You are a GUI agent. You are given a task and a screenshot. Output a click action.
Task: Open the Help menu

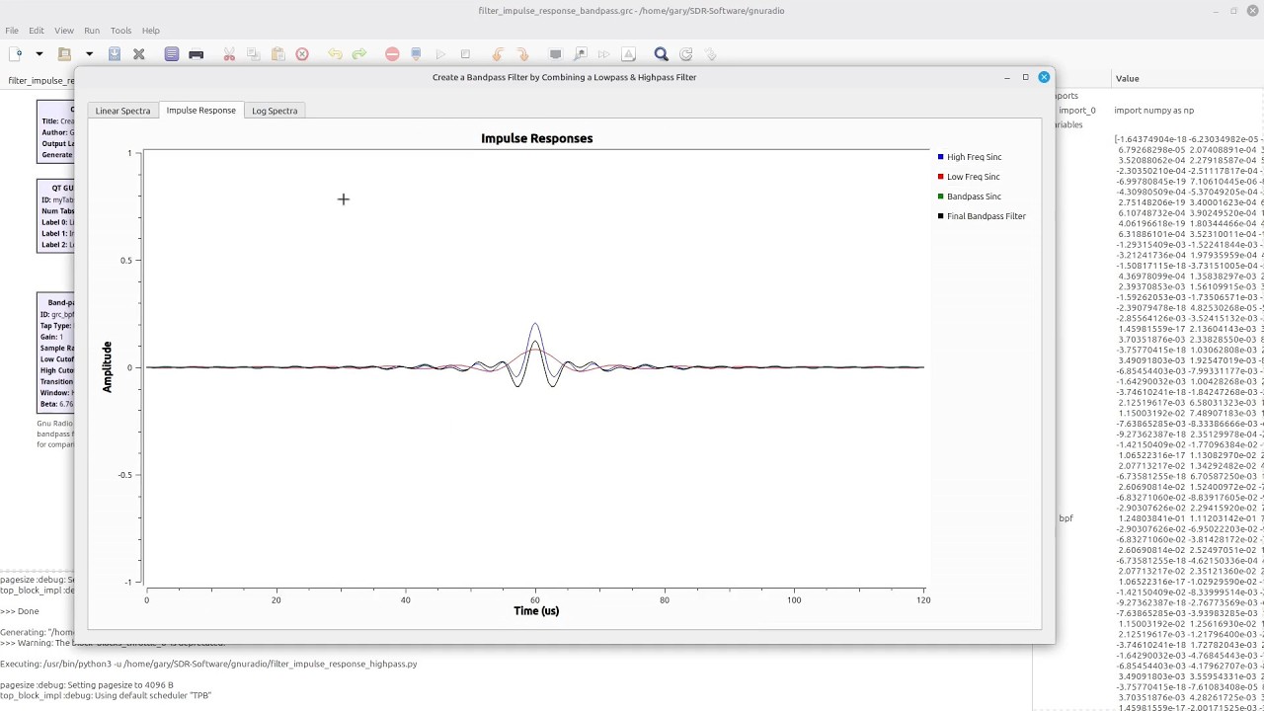pyautogui.click(x=150, y=31)
